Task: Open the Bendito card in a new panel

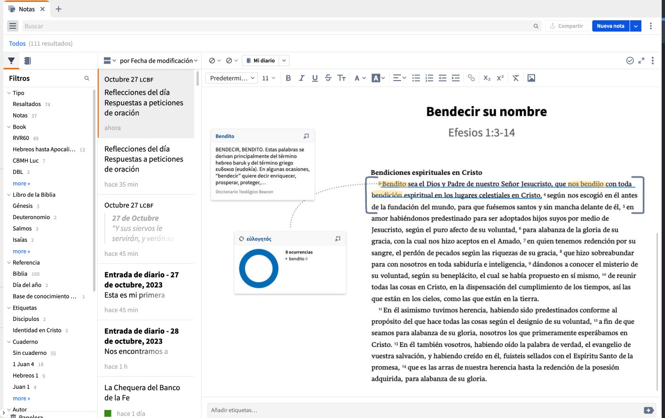Action: click(x=306, y=136)
